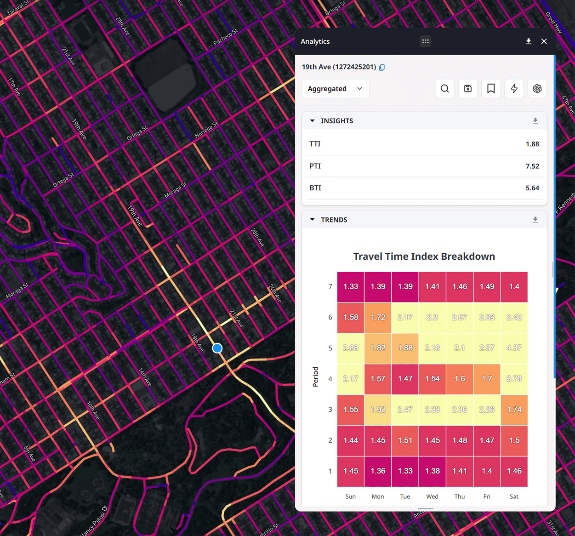Click the bookmark icon button

[491, 89]
